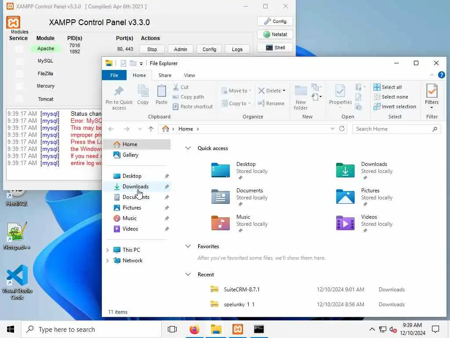Viewport: 450px width, 338px height.
Task: Open recent locations dropdown arrow
Action: click(140, 129)
